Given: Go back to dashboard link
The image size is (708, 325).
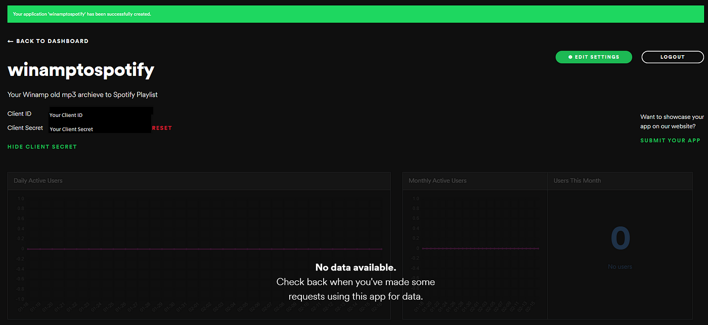Looking at the screenshot, I should [x=48, y=41].
